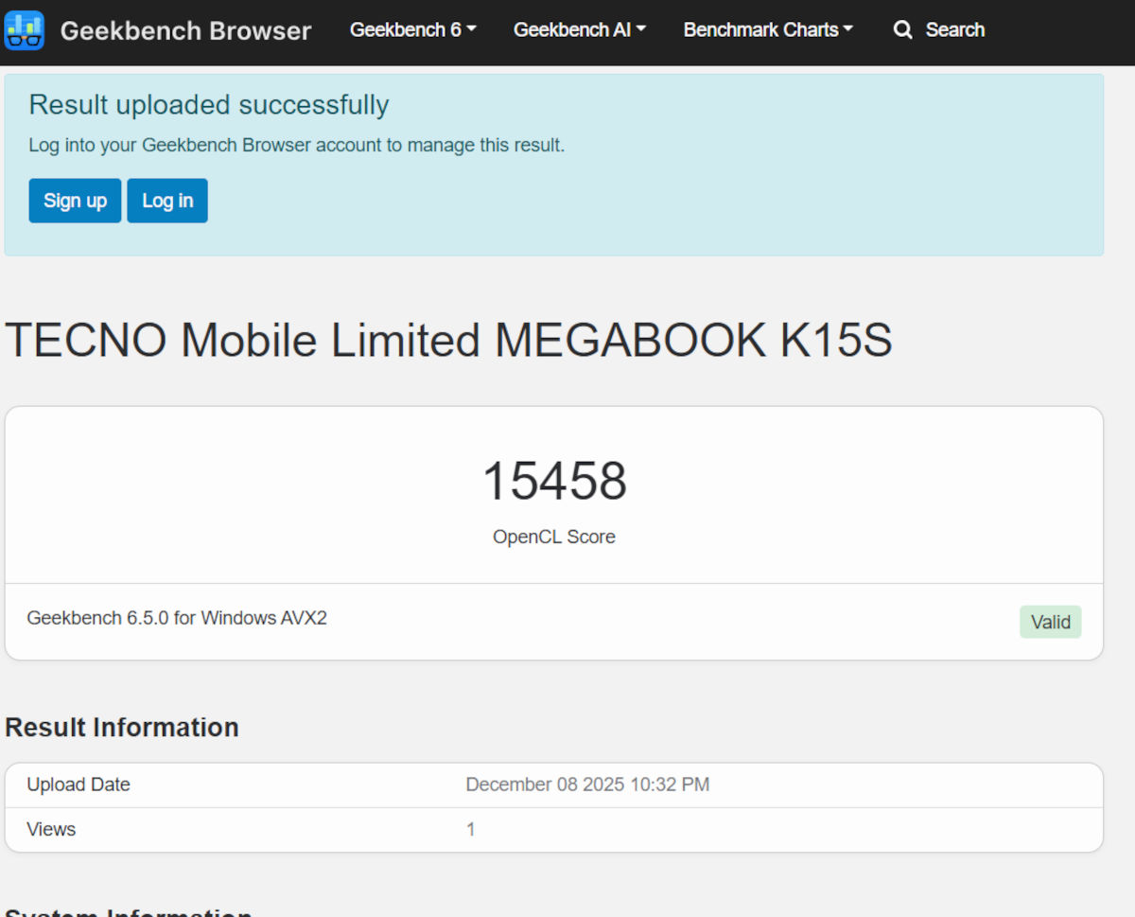Click the upload success notification banner

coord(553,164)
